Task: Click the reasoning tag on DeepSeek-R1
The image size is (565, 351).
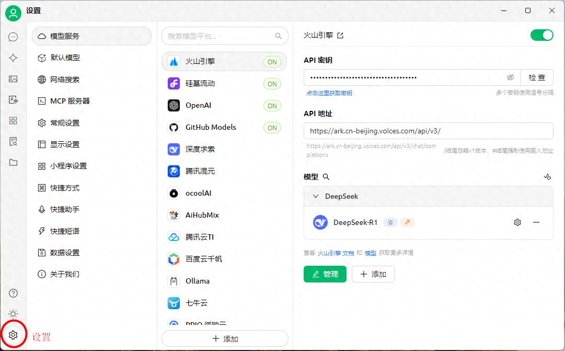Action: click(390, 222)
